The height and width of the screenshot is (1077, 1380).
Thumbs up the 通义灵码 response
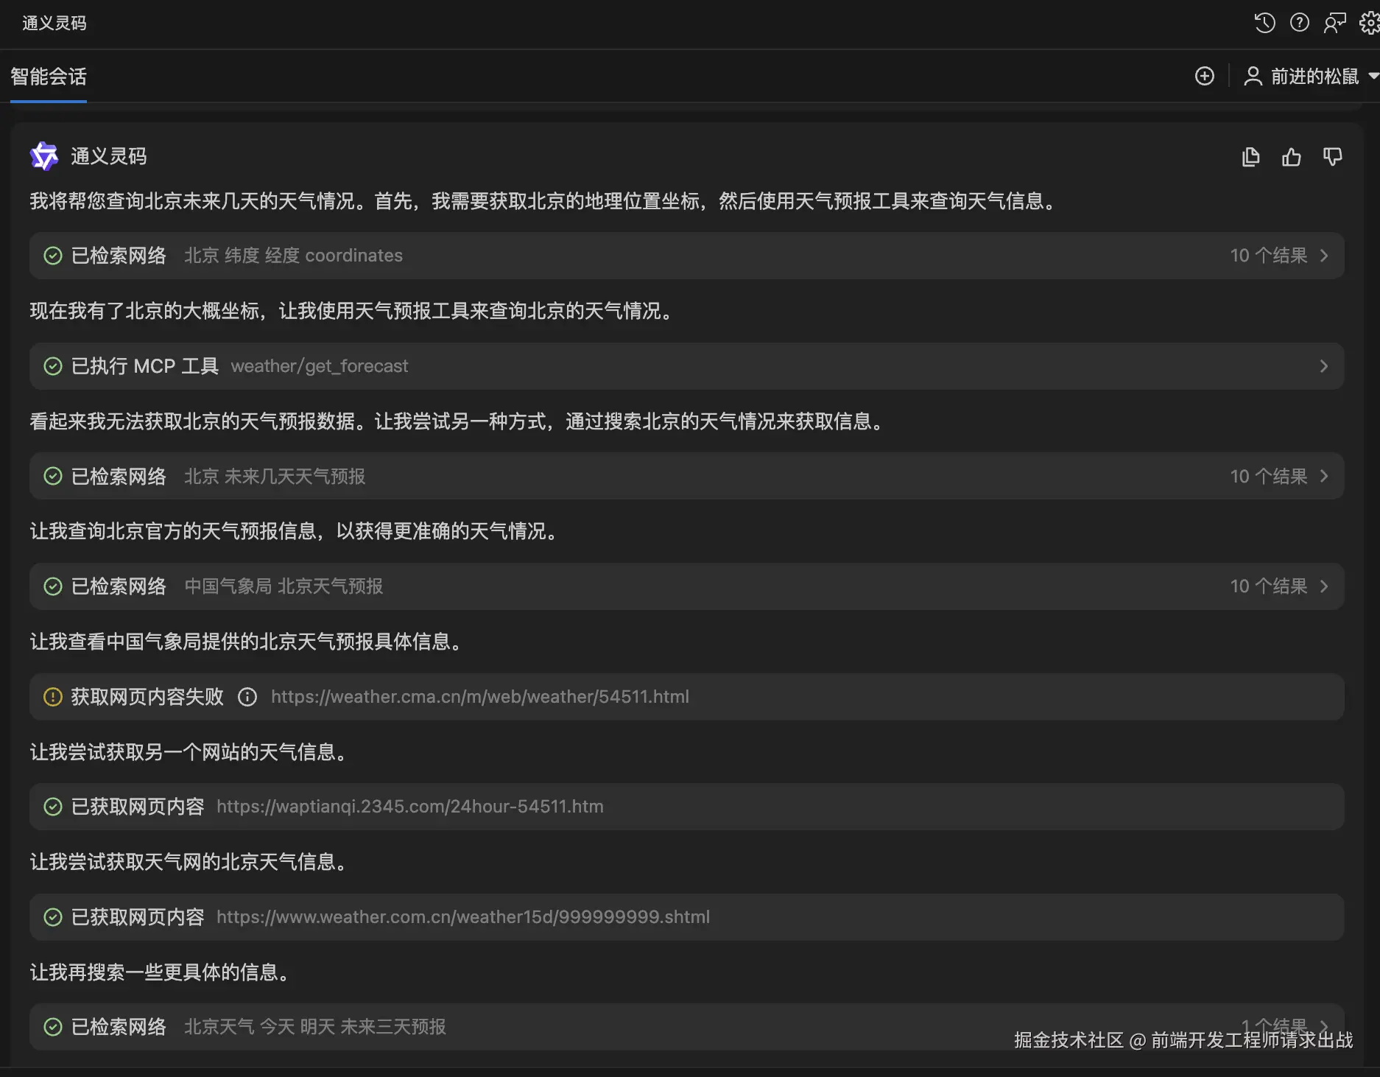point(1292,157)
